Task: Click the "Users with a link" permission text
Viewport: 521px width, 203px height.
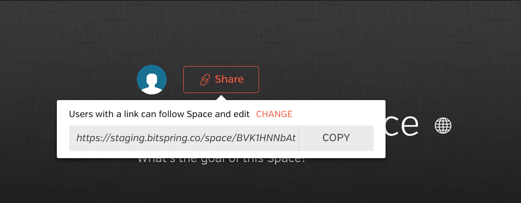Action: [x=159, y=114]
